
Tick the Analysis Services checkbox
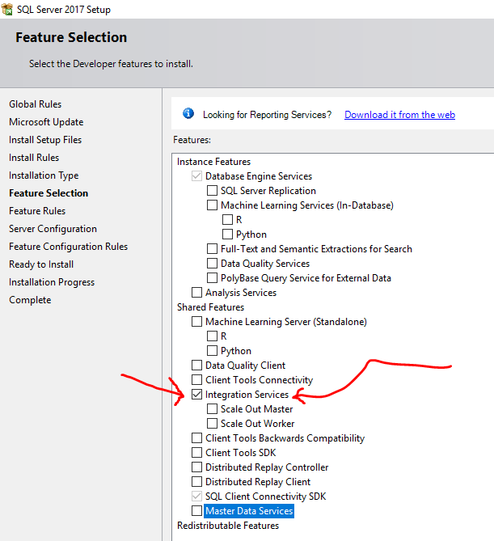pyautogui.click(x=197, y=293)
